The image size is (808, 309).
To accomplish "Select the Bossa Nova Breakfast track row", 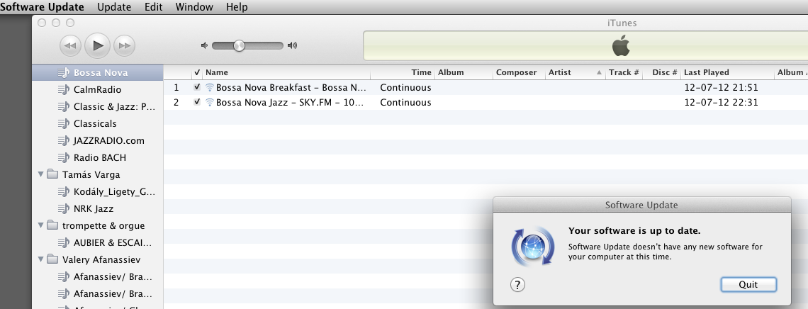I will click(486, 88).
